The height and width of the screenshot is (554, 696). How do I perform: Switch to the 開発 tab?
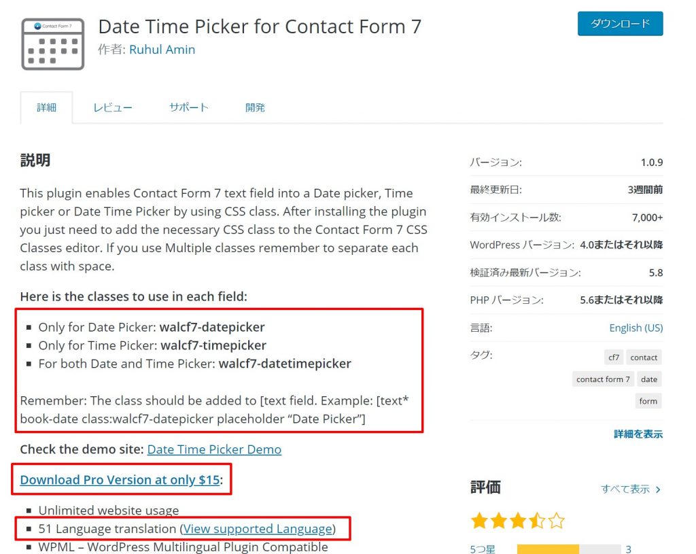click(x=255, y=107)
